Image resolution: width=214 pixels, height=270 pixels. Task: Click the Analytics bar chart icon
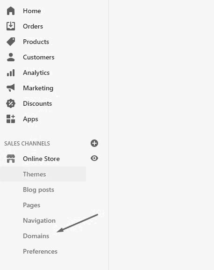click(x=11, y=73)
